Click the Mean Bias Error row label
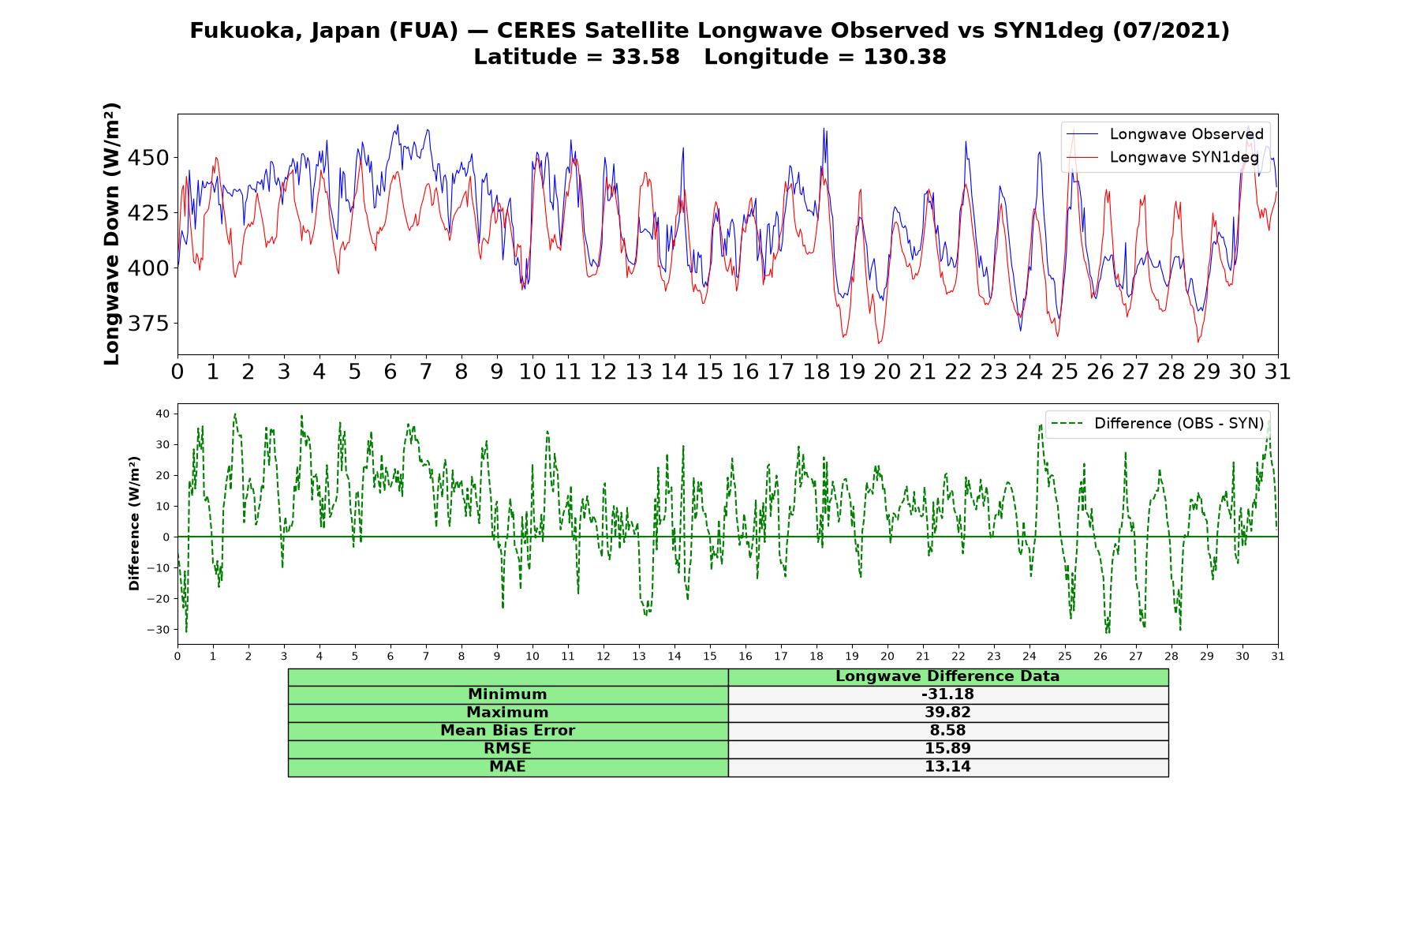 508,731
